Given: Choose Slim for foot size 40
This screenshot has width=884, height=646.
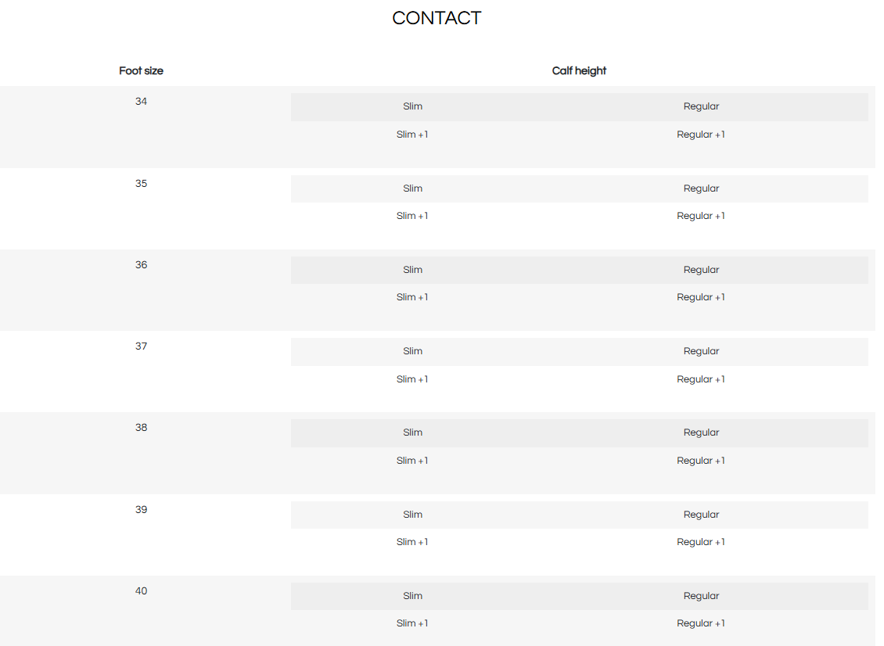Looking at the screenshot, I should point(413,596).
